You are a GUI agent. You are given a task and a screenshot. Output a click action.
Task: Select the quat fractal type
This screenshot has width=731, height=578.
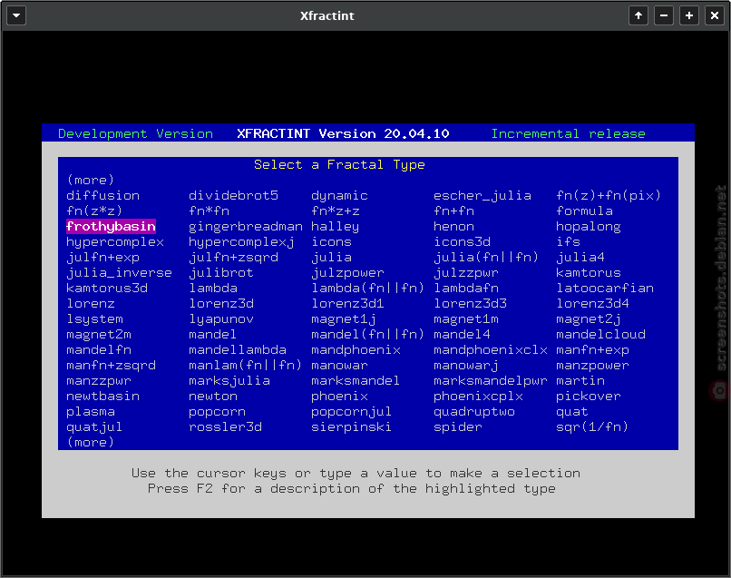click(x=572, y=411)
